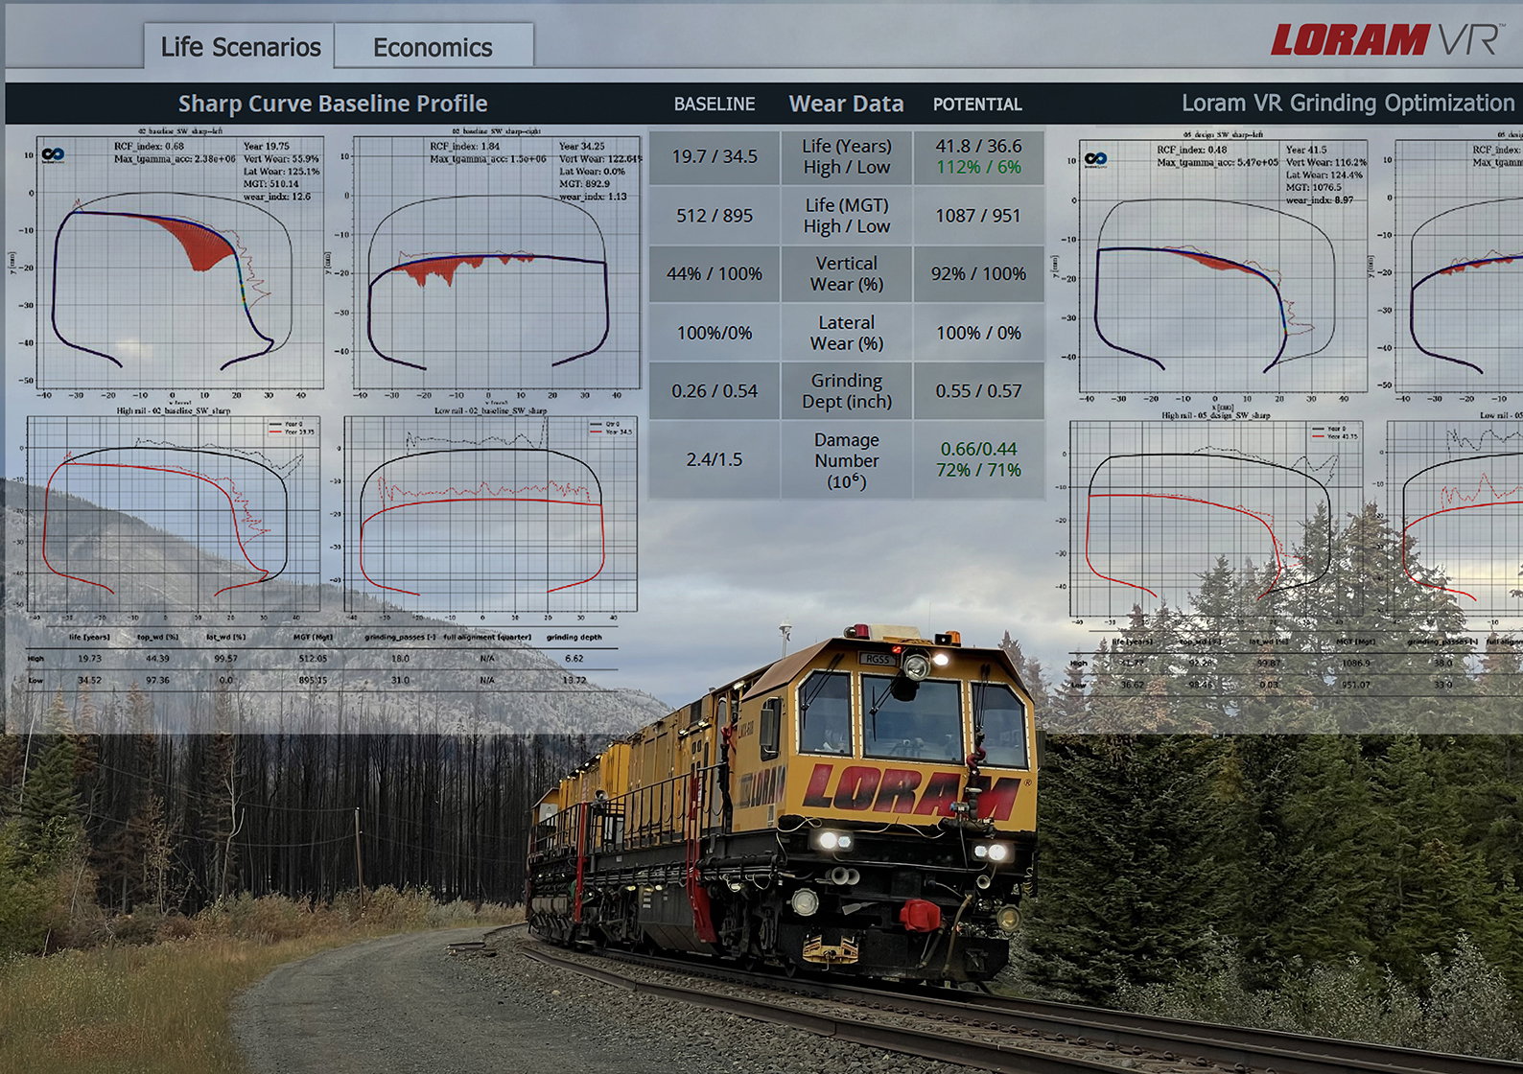Click 'MGT: 892.9' annotation

584,183
